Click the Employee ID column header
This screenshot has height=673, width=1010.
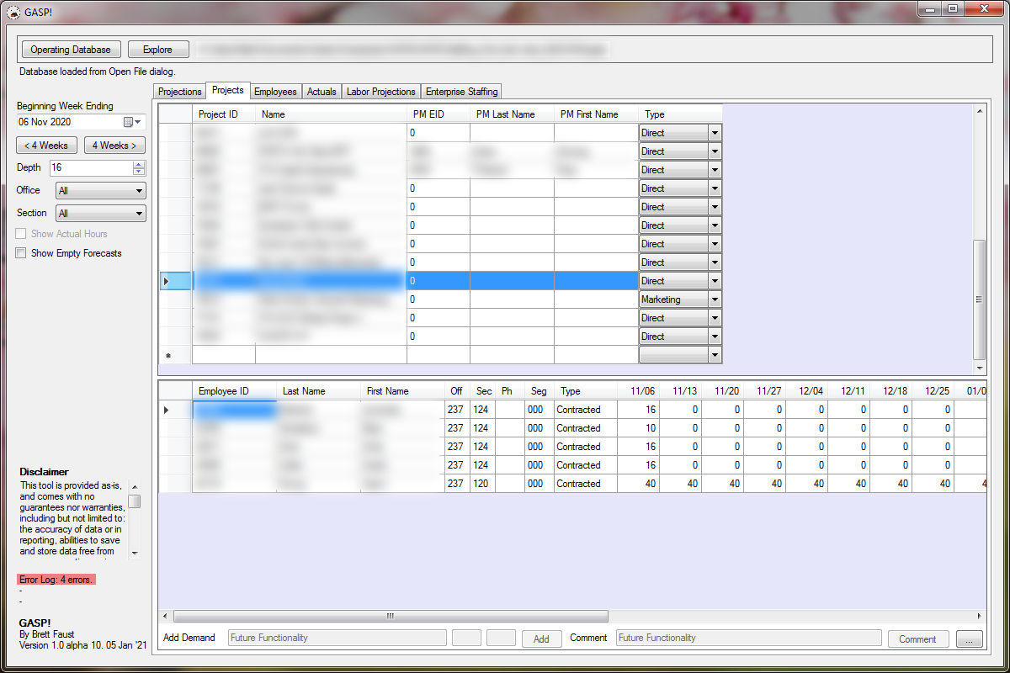[x=234, y=391]
